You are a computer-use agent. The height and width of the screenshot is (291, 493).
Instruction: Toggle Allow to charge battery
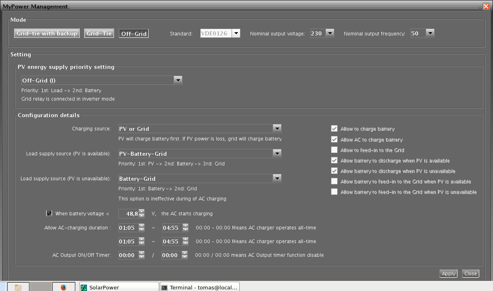click(334, 129)
